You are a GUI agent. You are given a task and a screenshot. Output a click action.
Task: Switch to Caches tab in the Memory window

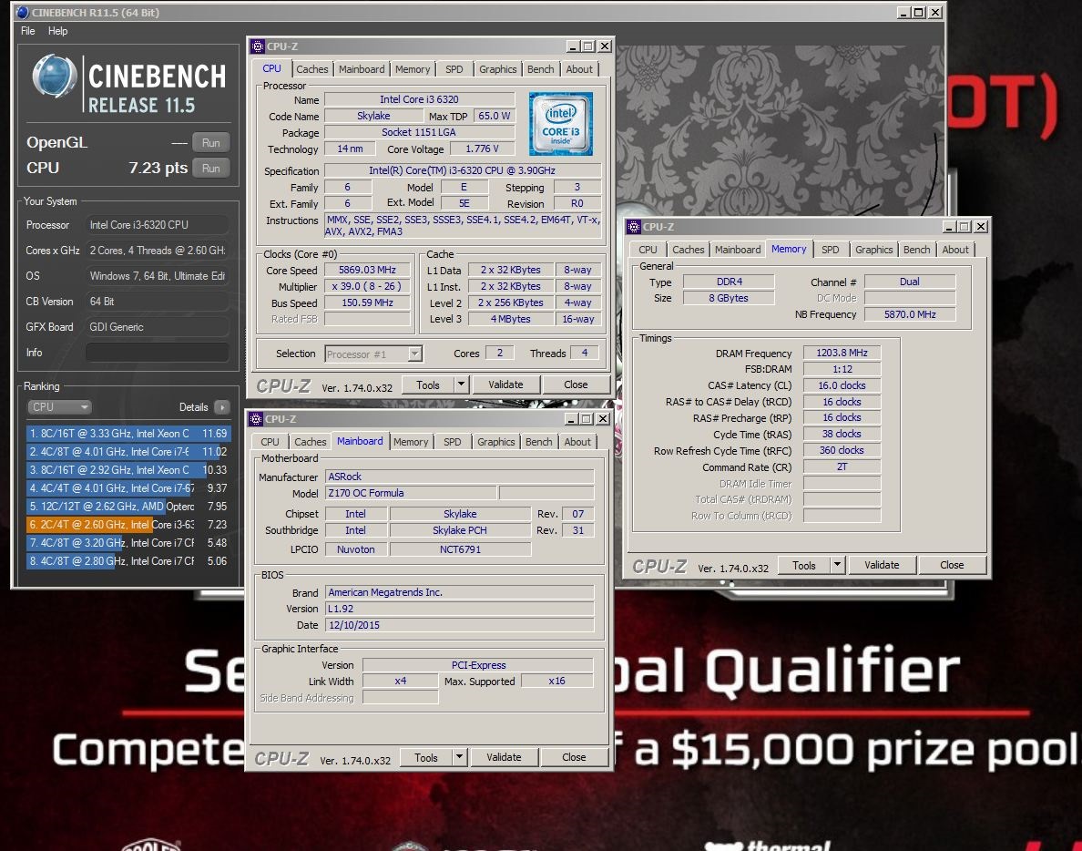(688, 250)
